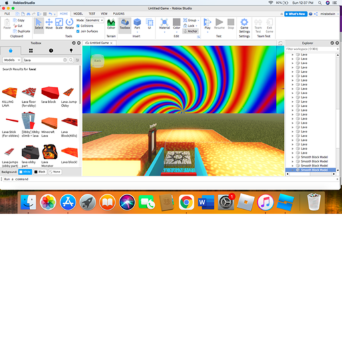Select the Move tool

[x=49, y=23]
